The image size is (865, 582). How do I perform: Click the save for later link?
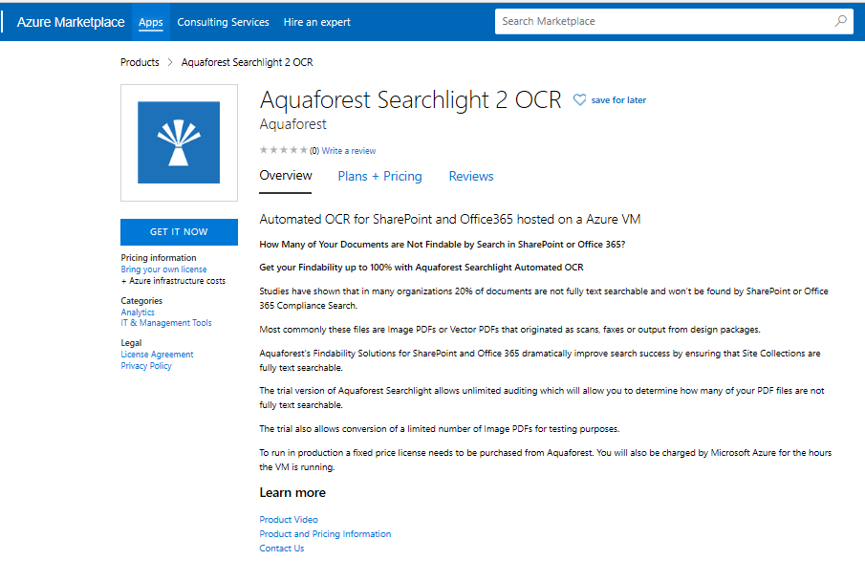tap(618, 99)
